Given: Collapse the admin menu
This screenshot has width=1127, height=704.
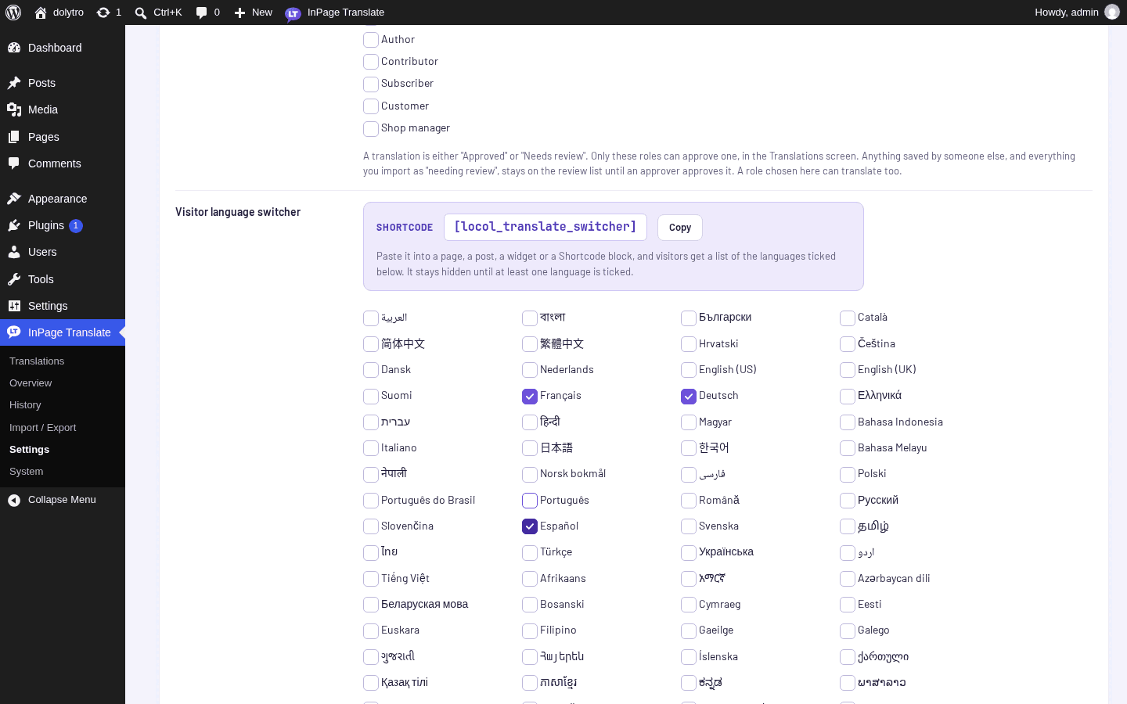Looking at the screenshot, I should 63,500.
